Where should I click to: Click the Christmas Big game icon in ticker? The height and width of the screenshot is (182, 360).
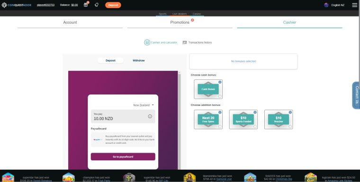[250, 177]
